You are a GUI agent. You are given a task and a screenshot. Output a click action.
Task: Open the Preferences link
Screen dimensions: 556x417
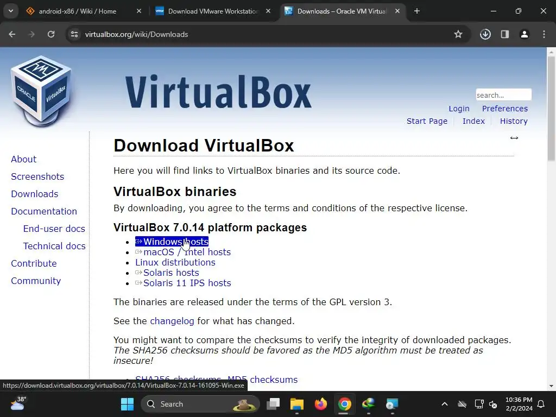point(505,109)
